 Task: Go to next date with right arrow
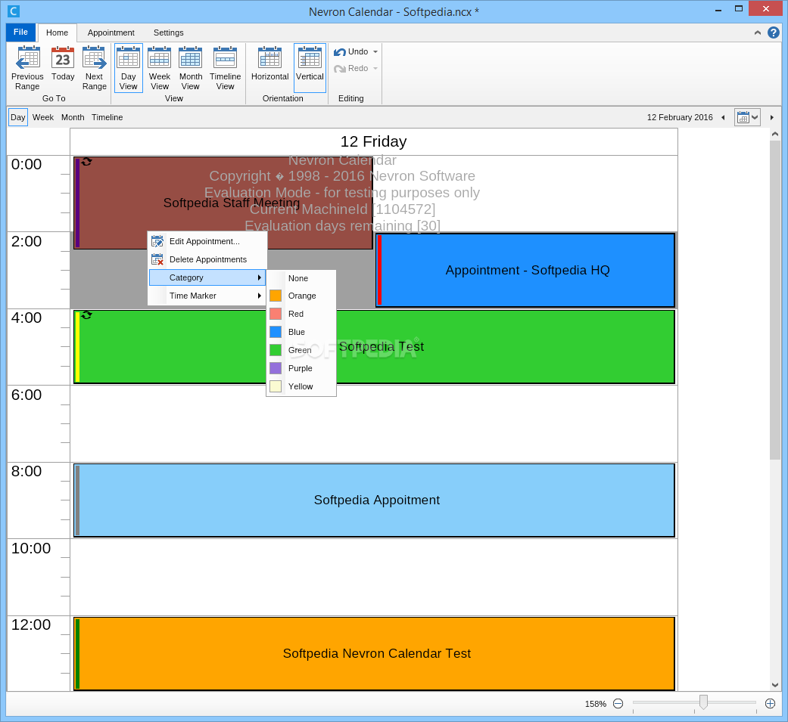(772, 117)
